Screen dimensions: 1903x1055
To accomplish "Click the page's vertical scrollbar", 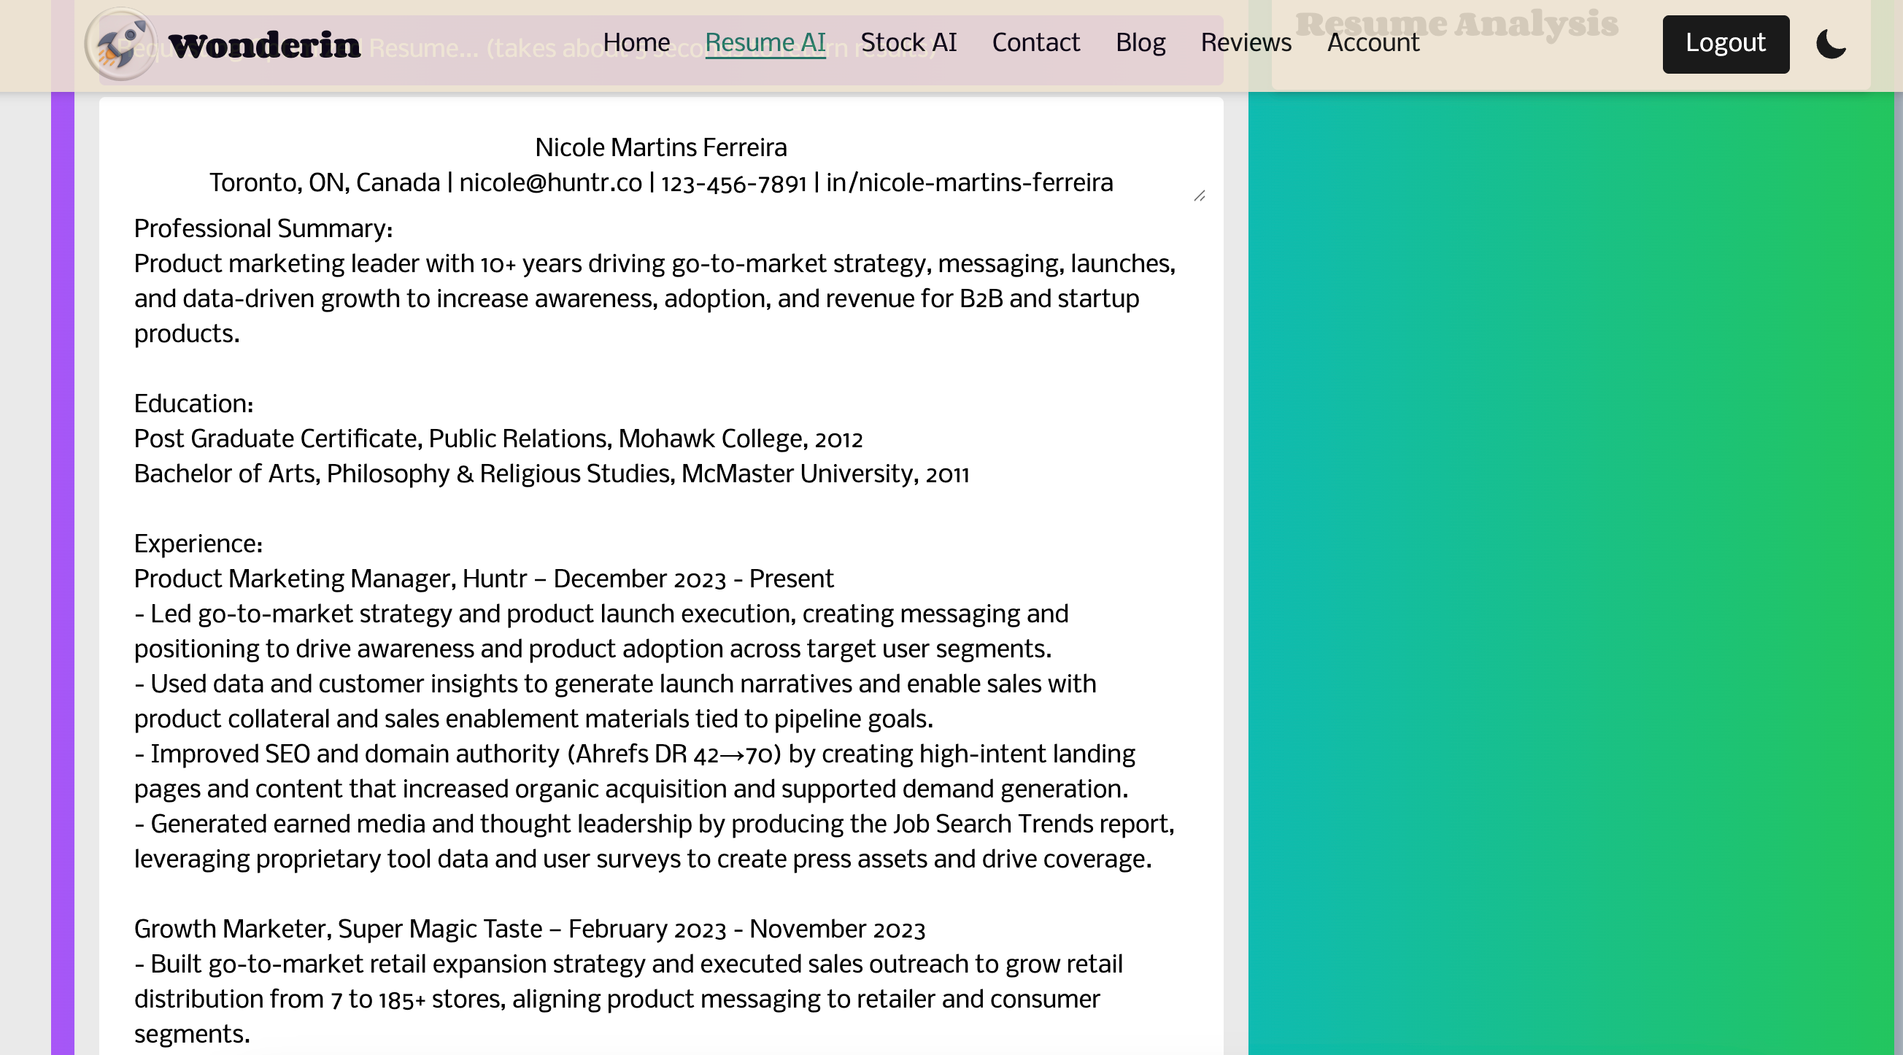I will pyautogui.click(x=1898, y=517).
